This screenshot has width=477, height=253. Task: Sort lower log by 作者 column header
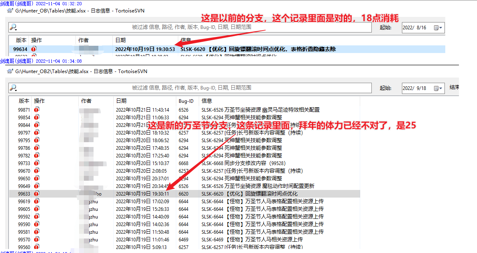[86, 101]
